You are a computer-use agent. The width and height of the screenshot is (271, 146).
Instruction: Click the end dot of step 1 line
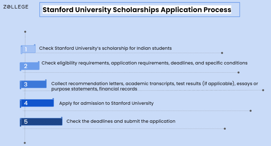(x=222, y=53)
